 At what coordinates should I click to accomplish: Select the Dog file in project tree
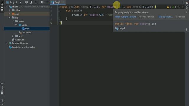point(27,29)
